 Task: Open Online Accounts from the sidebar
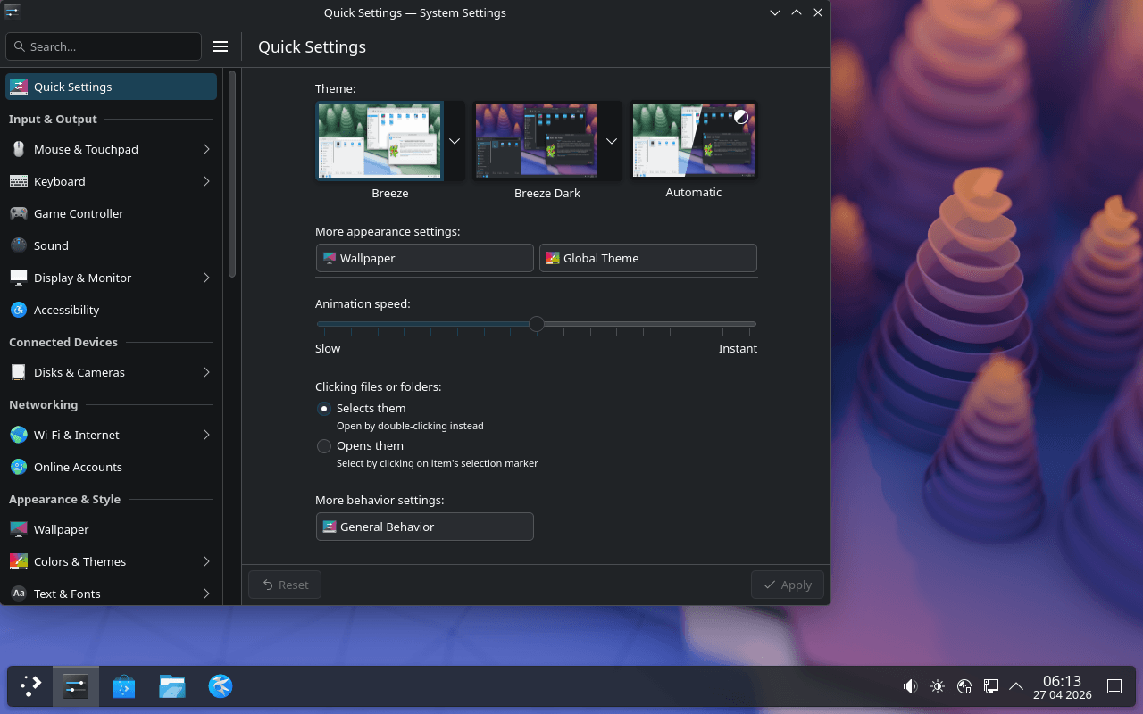click(x=79, y=467)
